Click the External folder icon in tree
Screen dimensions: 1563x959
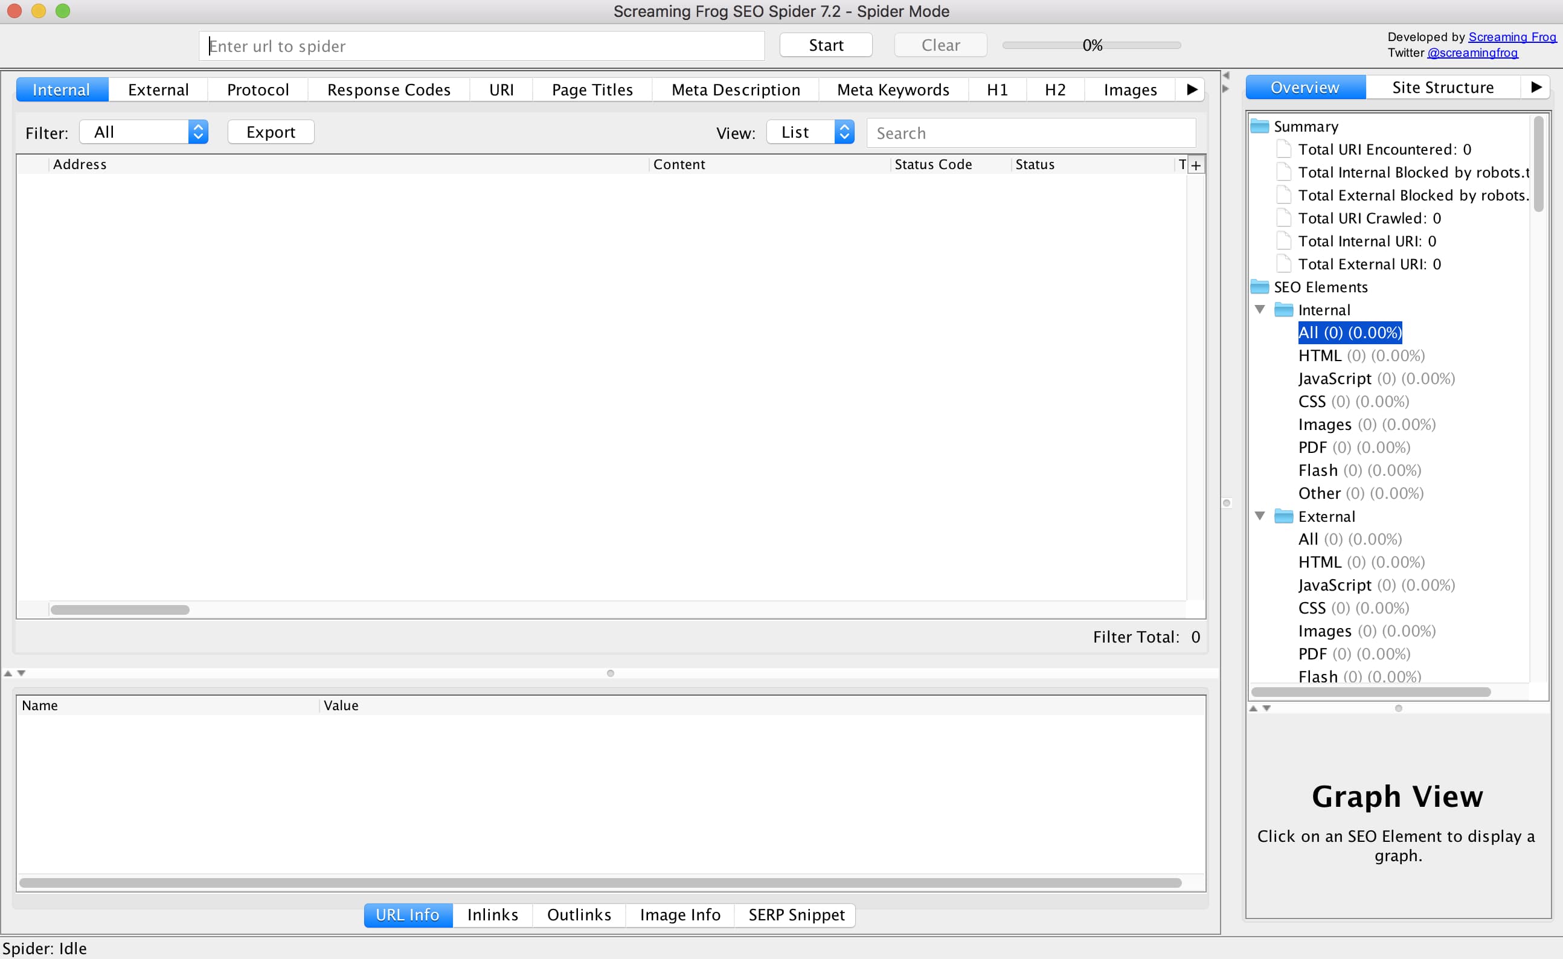1283,516
